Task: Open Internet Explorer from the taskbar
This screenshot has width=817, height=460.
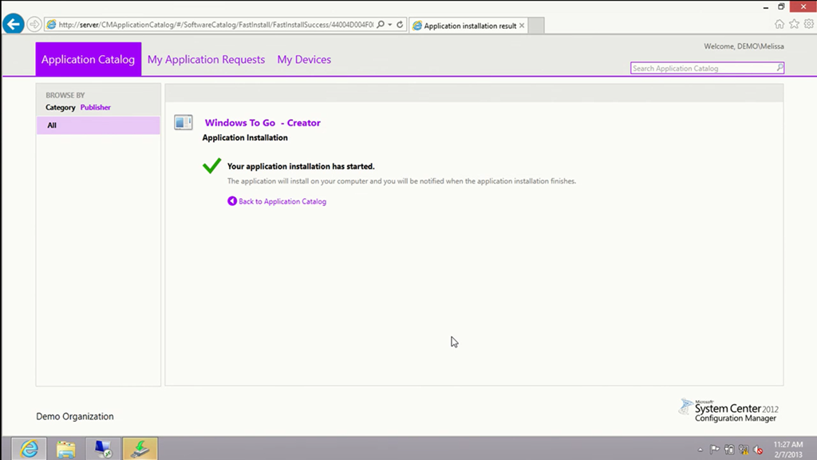Action: click(x=29, y=449)
